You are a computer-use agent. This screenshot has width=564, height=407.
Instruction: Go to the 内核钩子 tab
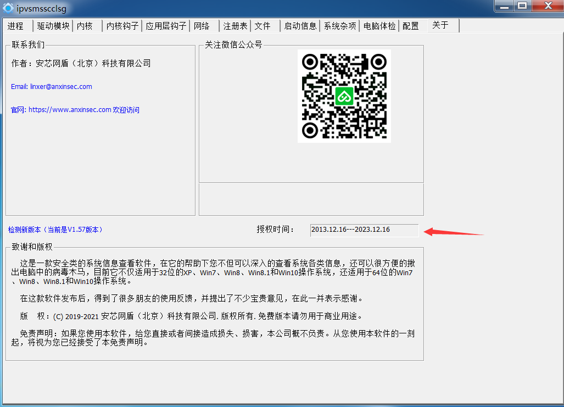tap(122, 26)
